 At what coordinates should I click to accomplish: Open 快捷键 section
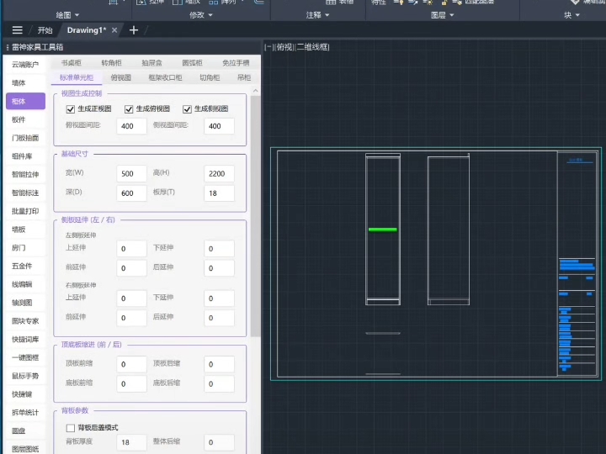tap(25, 394)
